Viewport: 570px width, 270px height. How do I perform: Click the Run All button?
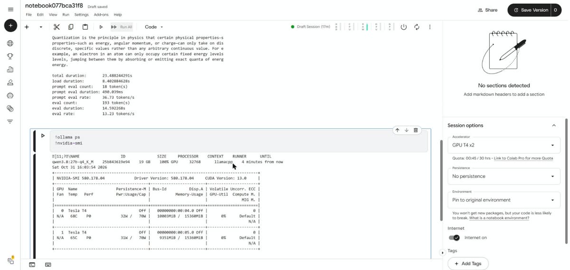click(122, 27)
